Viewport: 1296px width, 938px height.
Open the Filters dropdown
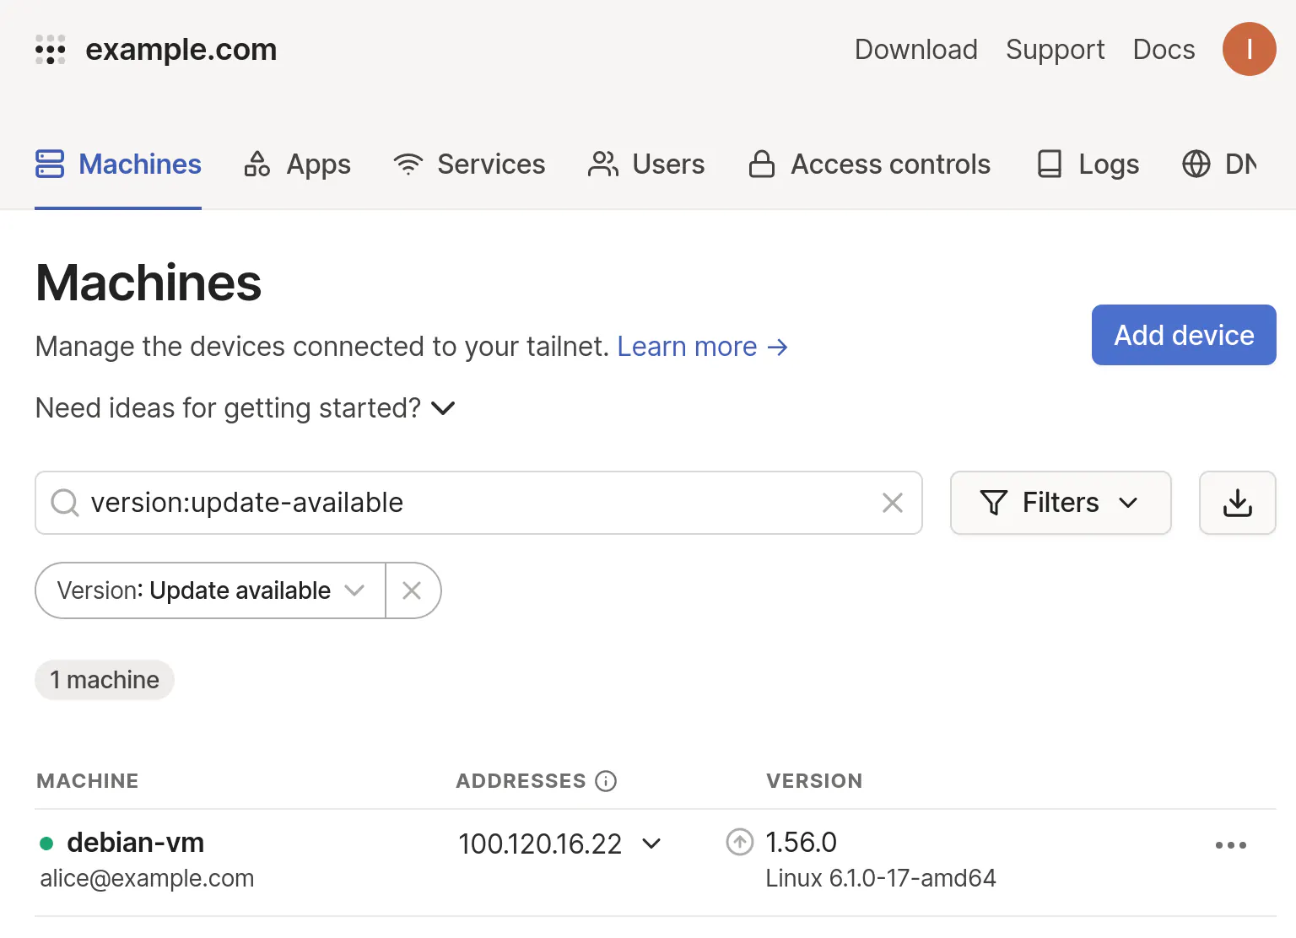coord(1061,503)
